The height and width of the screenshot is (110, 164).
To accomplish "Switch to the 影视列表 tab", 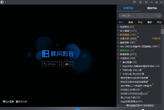I will click(x=128, y=8).
